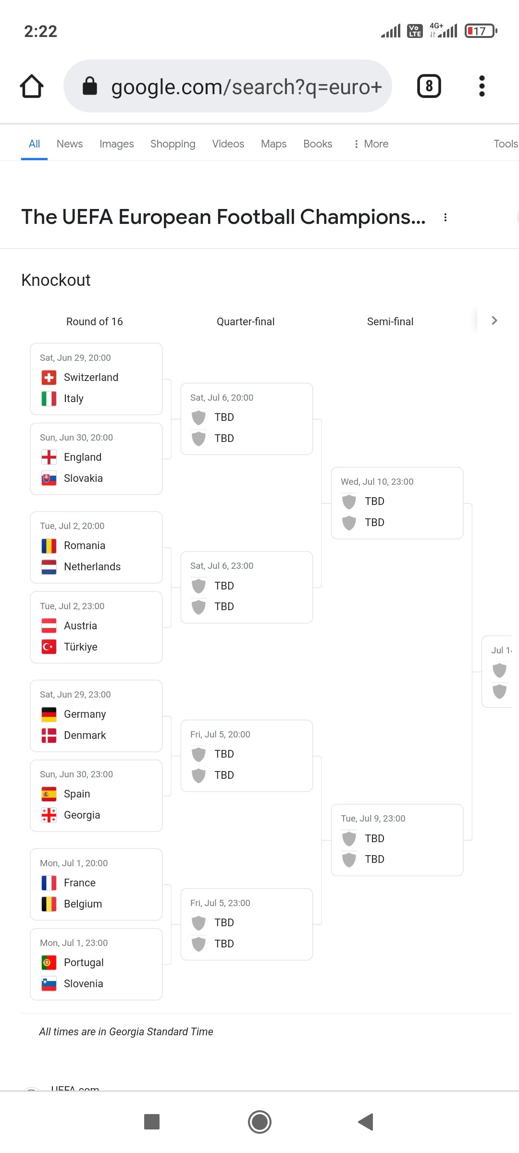Tap the google.com address bar field

pyautogui.click(x=246, y=87)
